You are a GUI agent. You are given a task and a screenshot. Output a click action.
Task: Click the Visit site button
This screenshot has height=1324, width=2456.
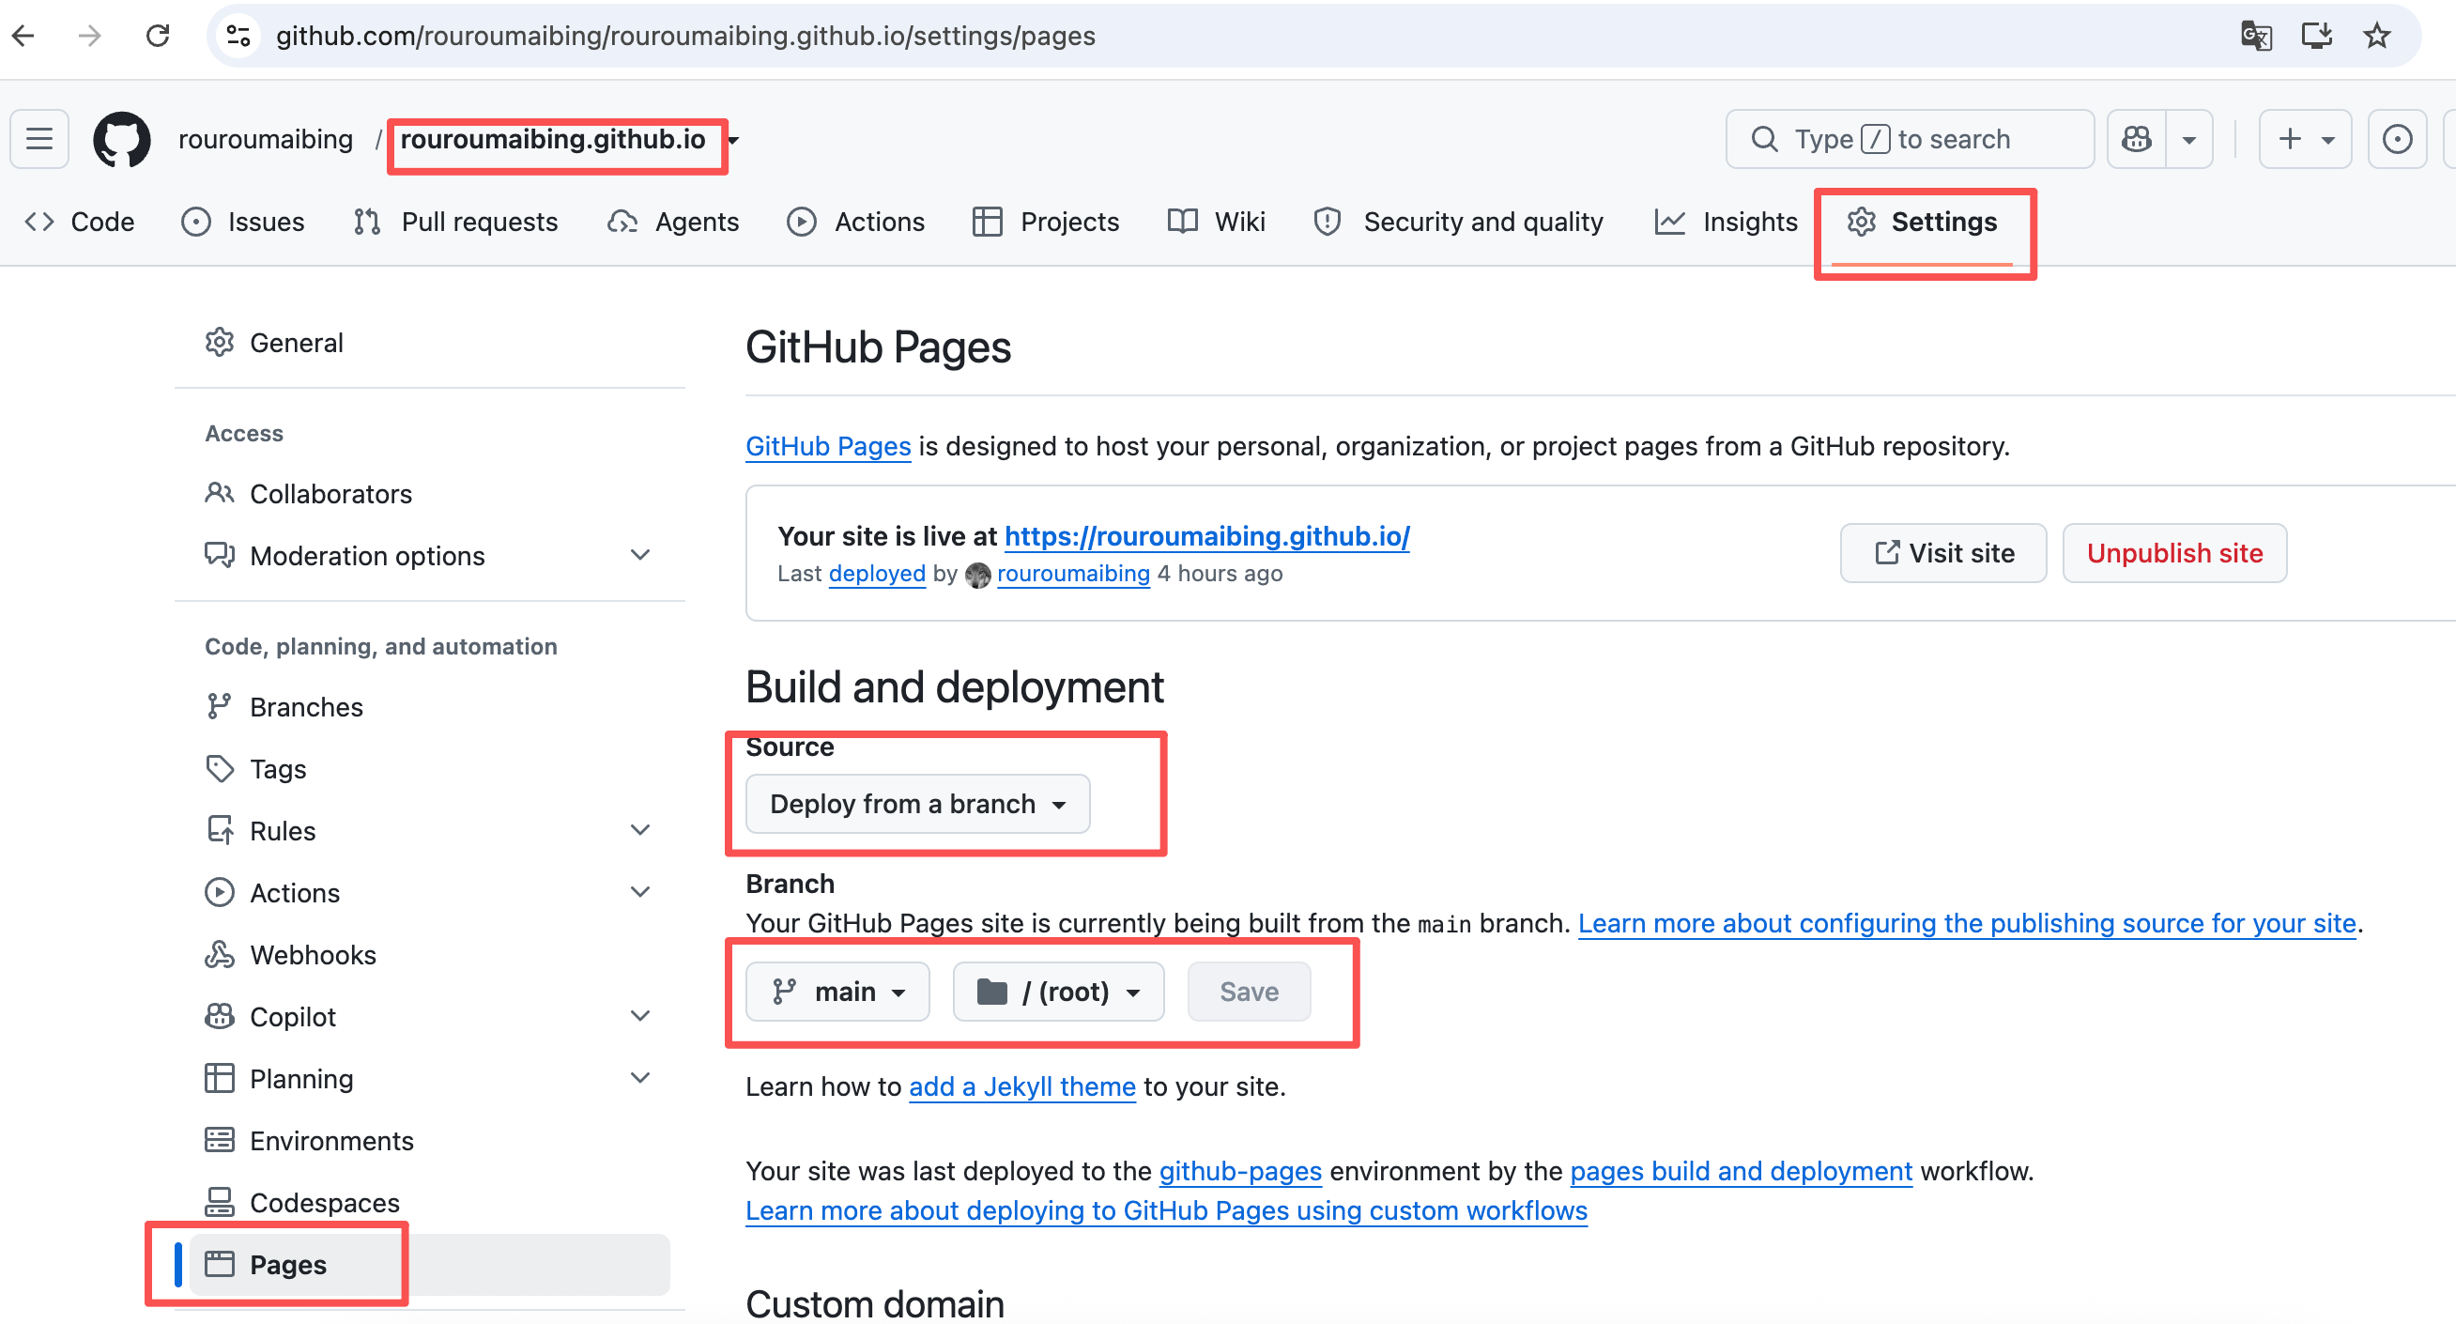pyautogui.click(x=1943, y=553)
